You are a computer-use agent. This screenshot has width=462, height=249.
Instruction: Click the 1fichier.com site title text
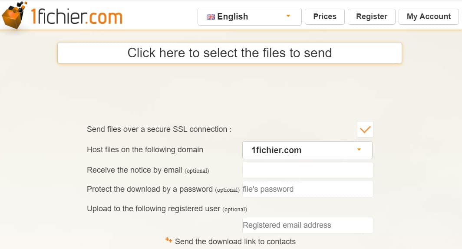pos(76,17)
